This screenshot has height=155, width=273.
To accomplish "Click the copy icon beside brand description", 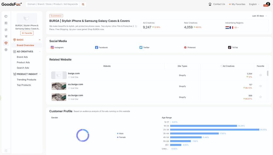I will click(136, 26).
